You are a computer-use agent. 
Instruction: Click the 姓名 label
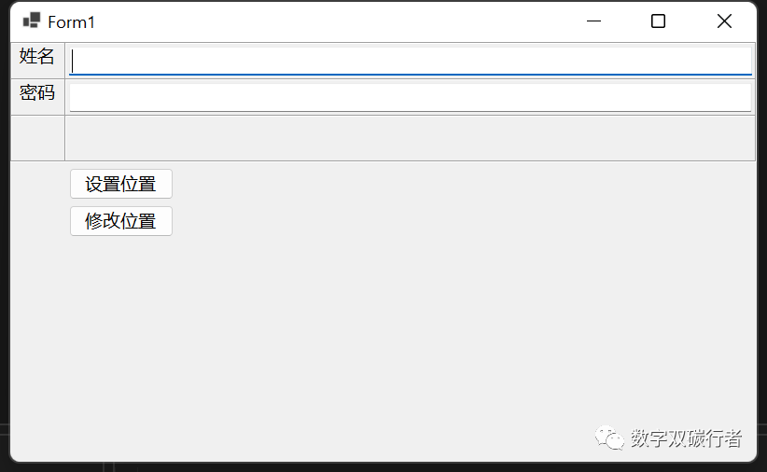click(x=37, y=57)
